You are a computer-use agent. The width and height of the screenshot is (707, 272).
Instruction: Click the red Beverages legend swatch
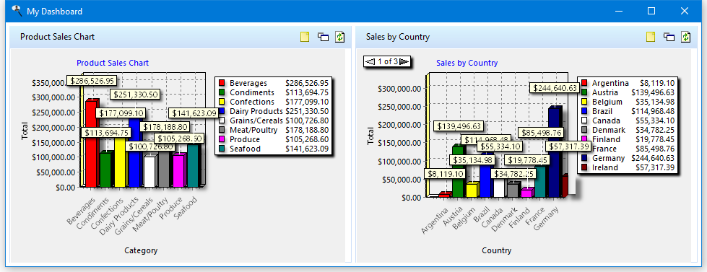pos(222,83)
